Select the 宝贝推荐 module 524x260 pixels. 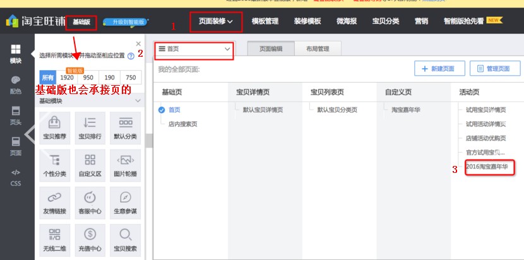point(55,128)
